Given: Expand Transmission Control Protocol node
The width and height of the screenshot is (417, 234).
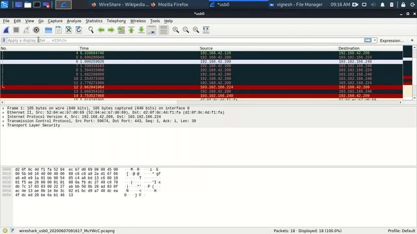Looking at the screenshot, I should [x=3, y=122].
